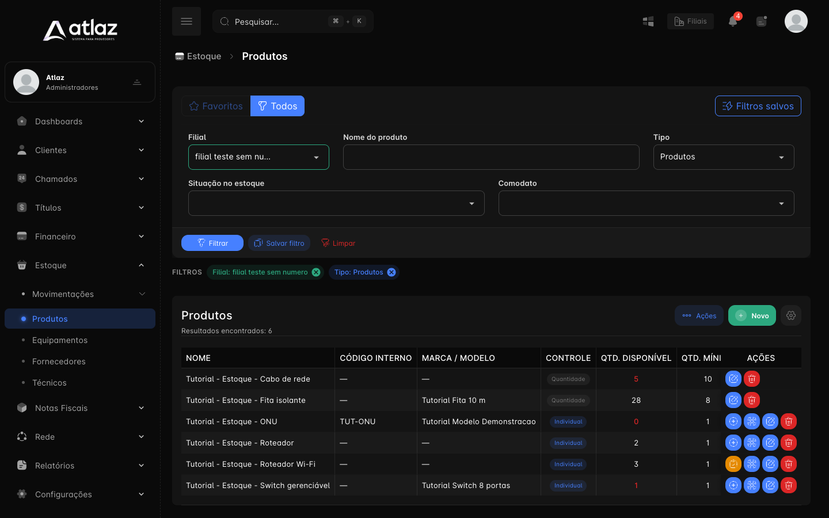Open Filtros salvos
This screenshot has height=518, width=829.
tap(758, 106)
